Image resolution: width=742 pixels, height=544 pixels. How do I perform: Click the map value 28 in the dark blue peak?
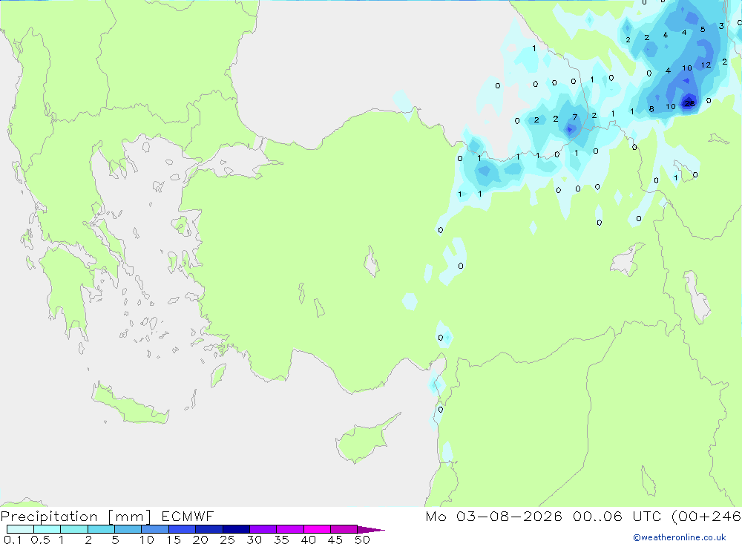pos(690,103)
